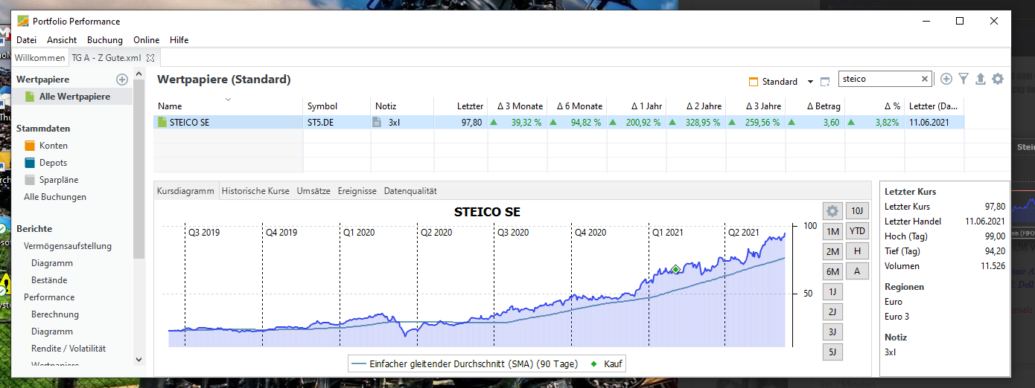The width and height of the screenshot is (1035, 388).
Task: Click SMA 90 Tage legend entry
Action: 465,364
